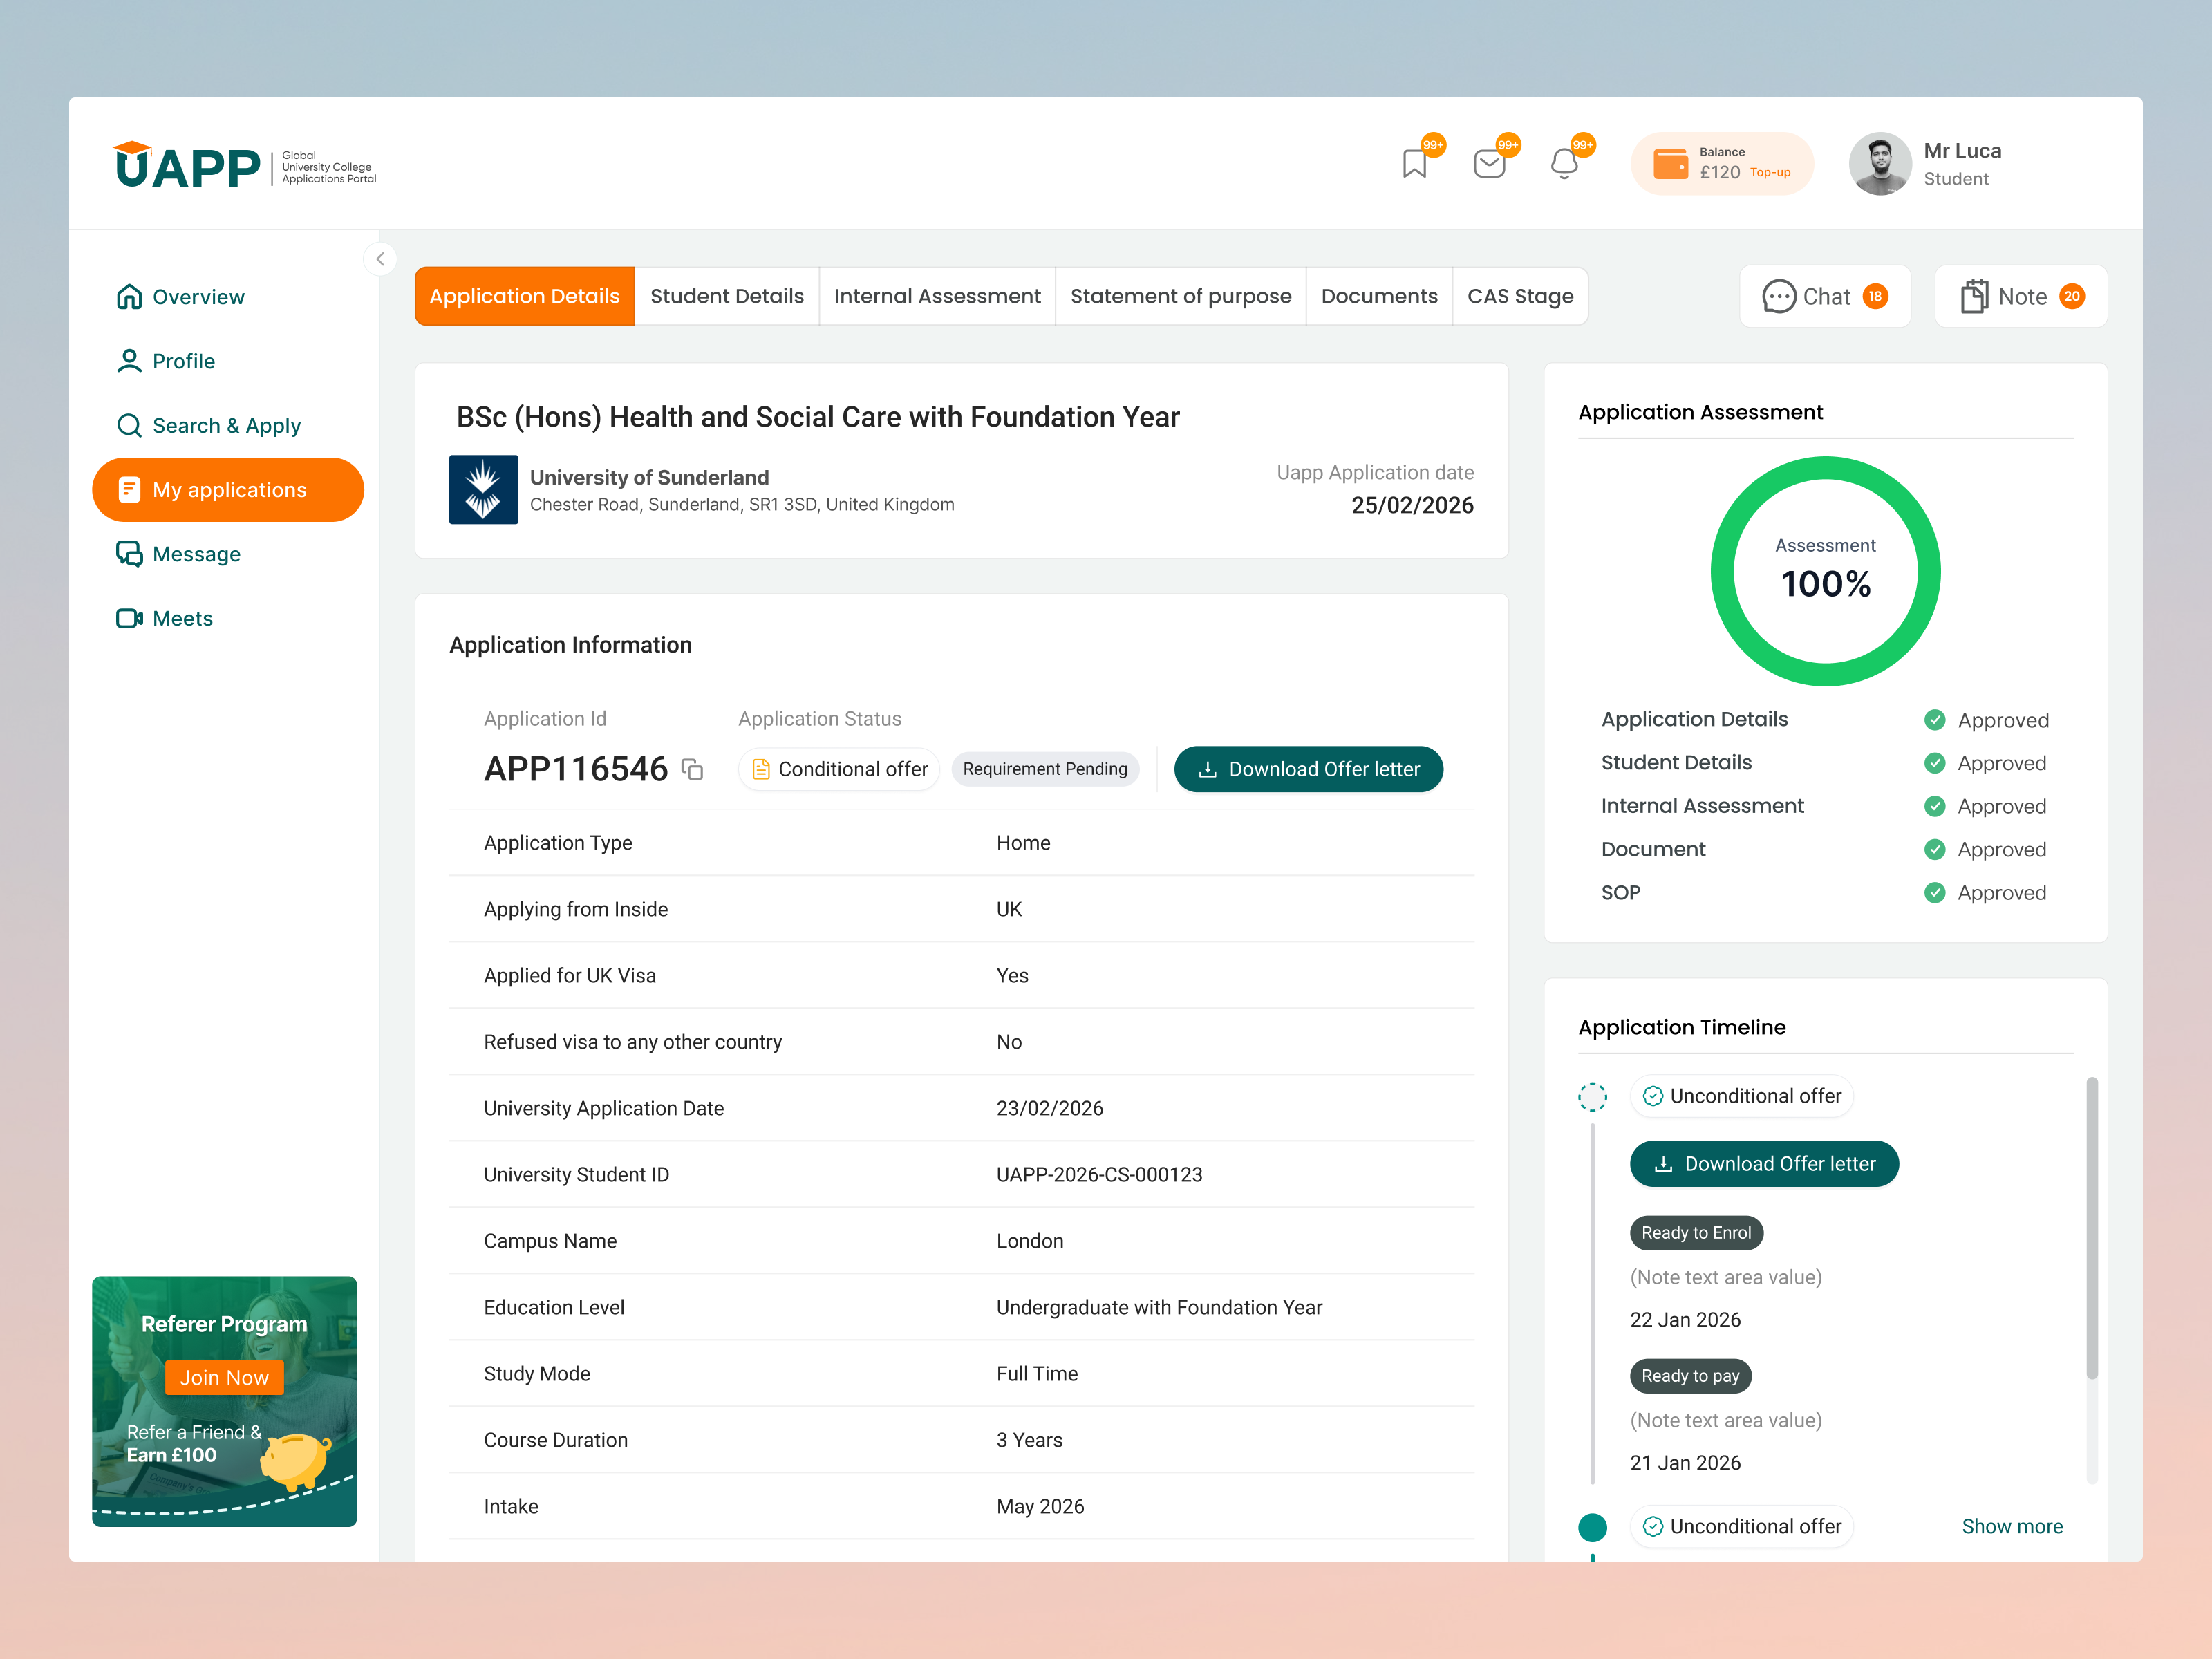Click the Requirement Pending tag

tap(1045, 769)
